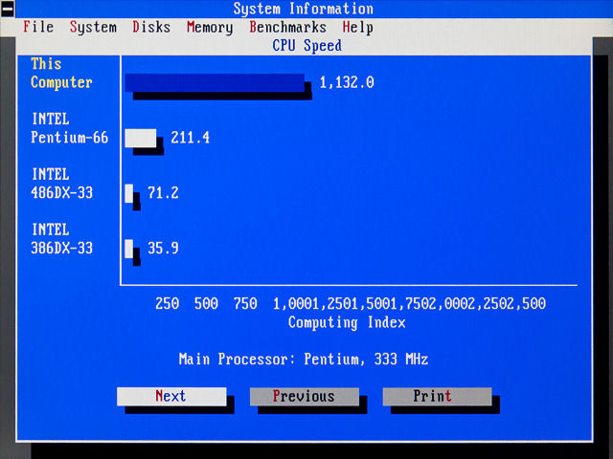The height and width of the screenshot is (459, 613).
Task: Click the This Computer label
Action: (61, 73)
